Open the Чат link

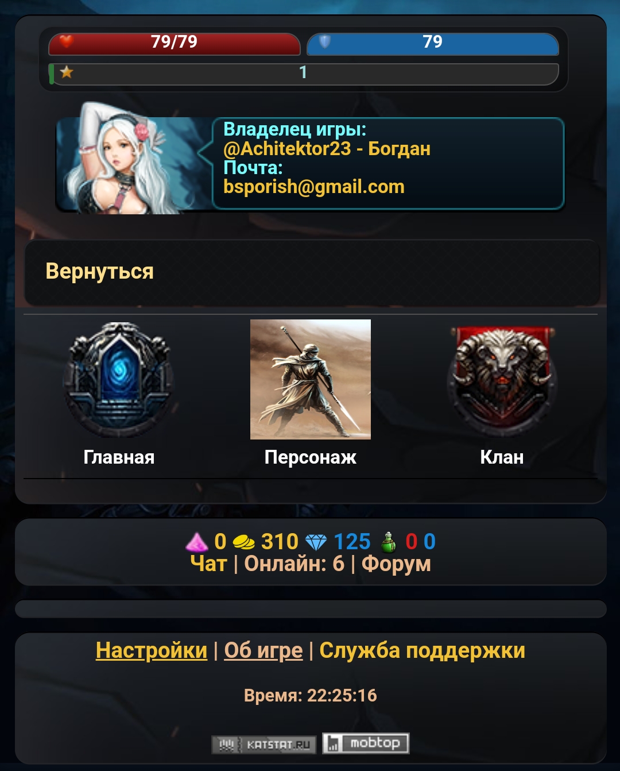coord(208,564)
